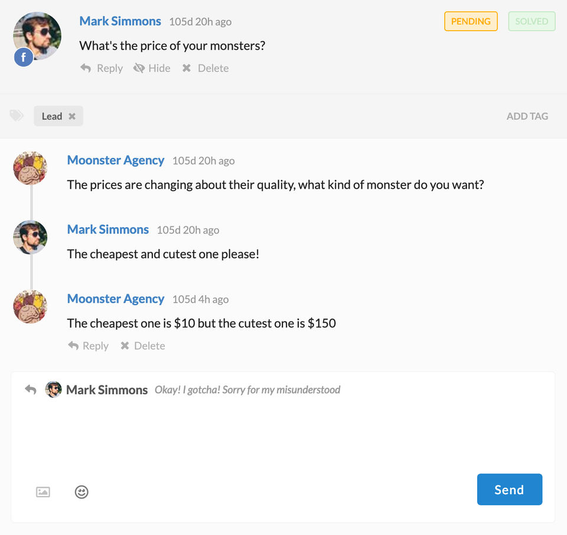This screenshot has height=535, width=567.
Task: Open Mark Simmons' profile name link at top
Action: click(x=120, y=21)
